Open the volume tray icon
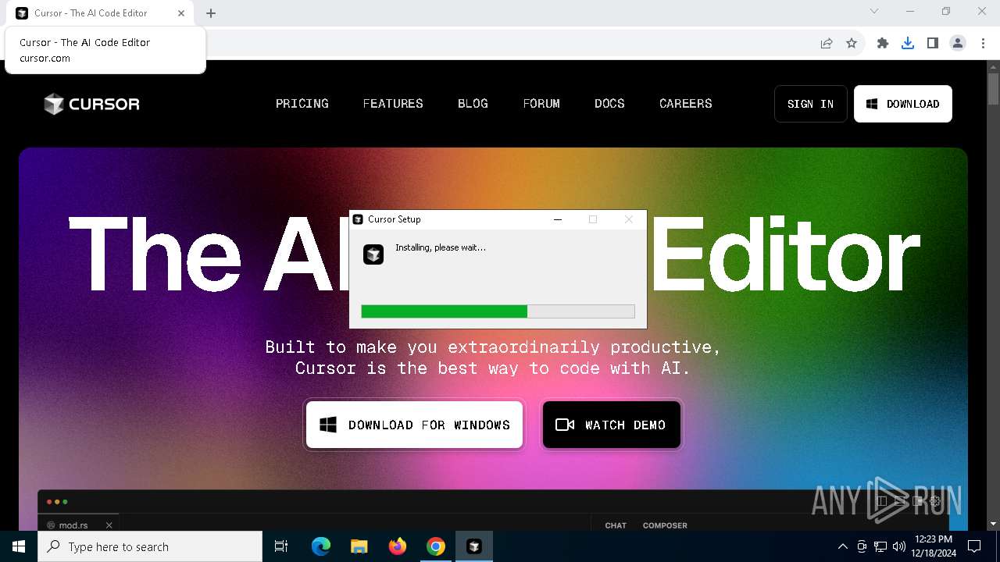Viewport: 1000px width, 562px height. [x=899, y=546]
